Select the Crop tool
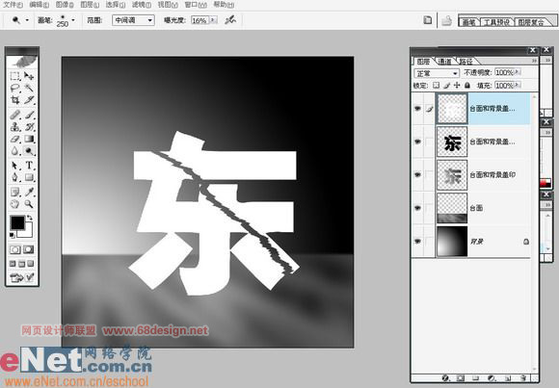This screenshot has width=559, height=388. point(15,100)
